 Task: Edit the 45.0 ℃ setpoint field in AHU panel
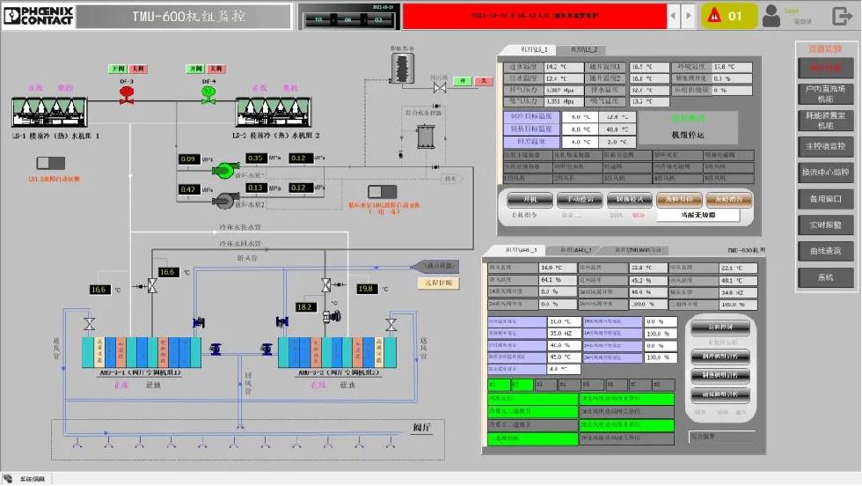tap(564, 357)
